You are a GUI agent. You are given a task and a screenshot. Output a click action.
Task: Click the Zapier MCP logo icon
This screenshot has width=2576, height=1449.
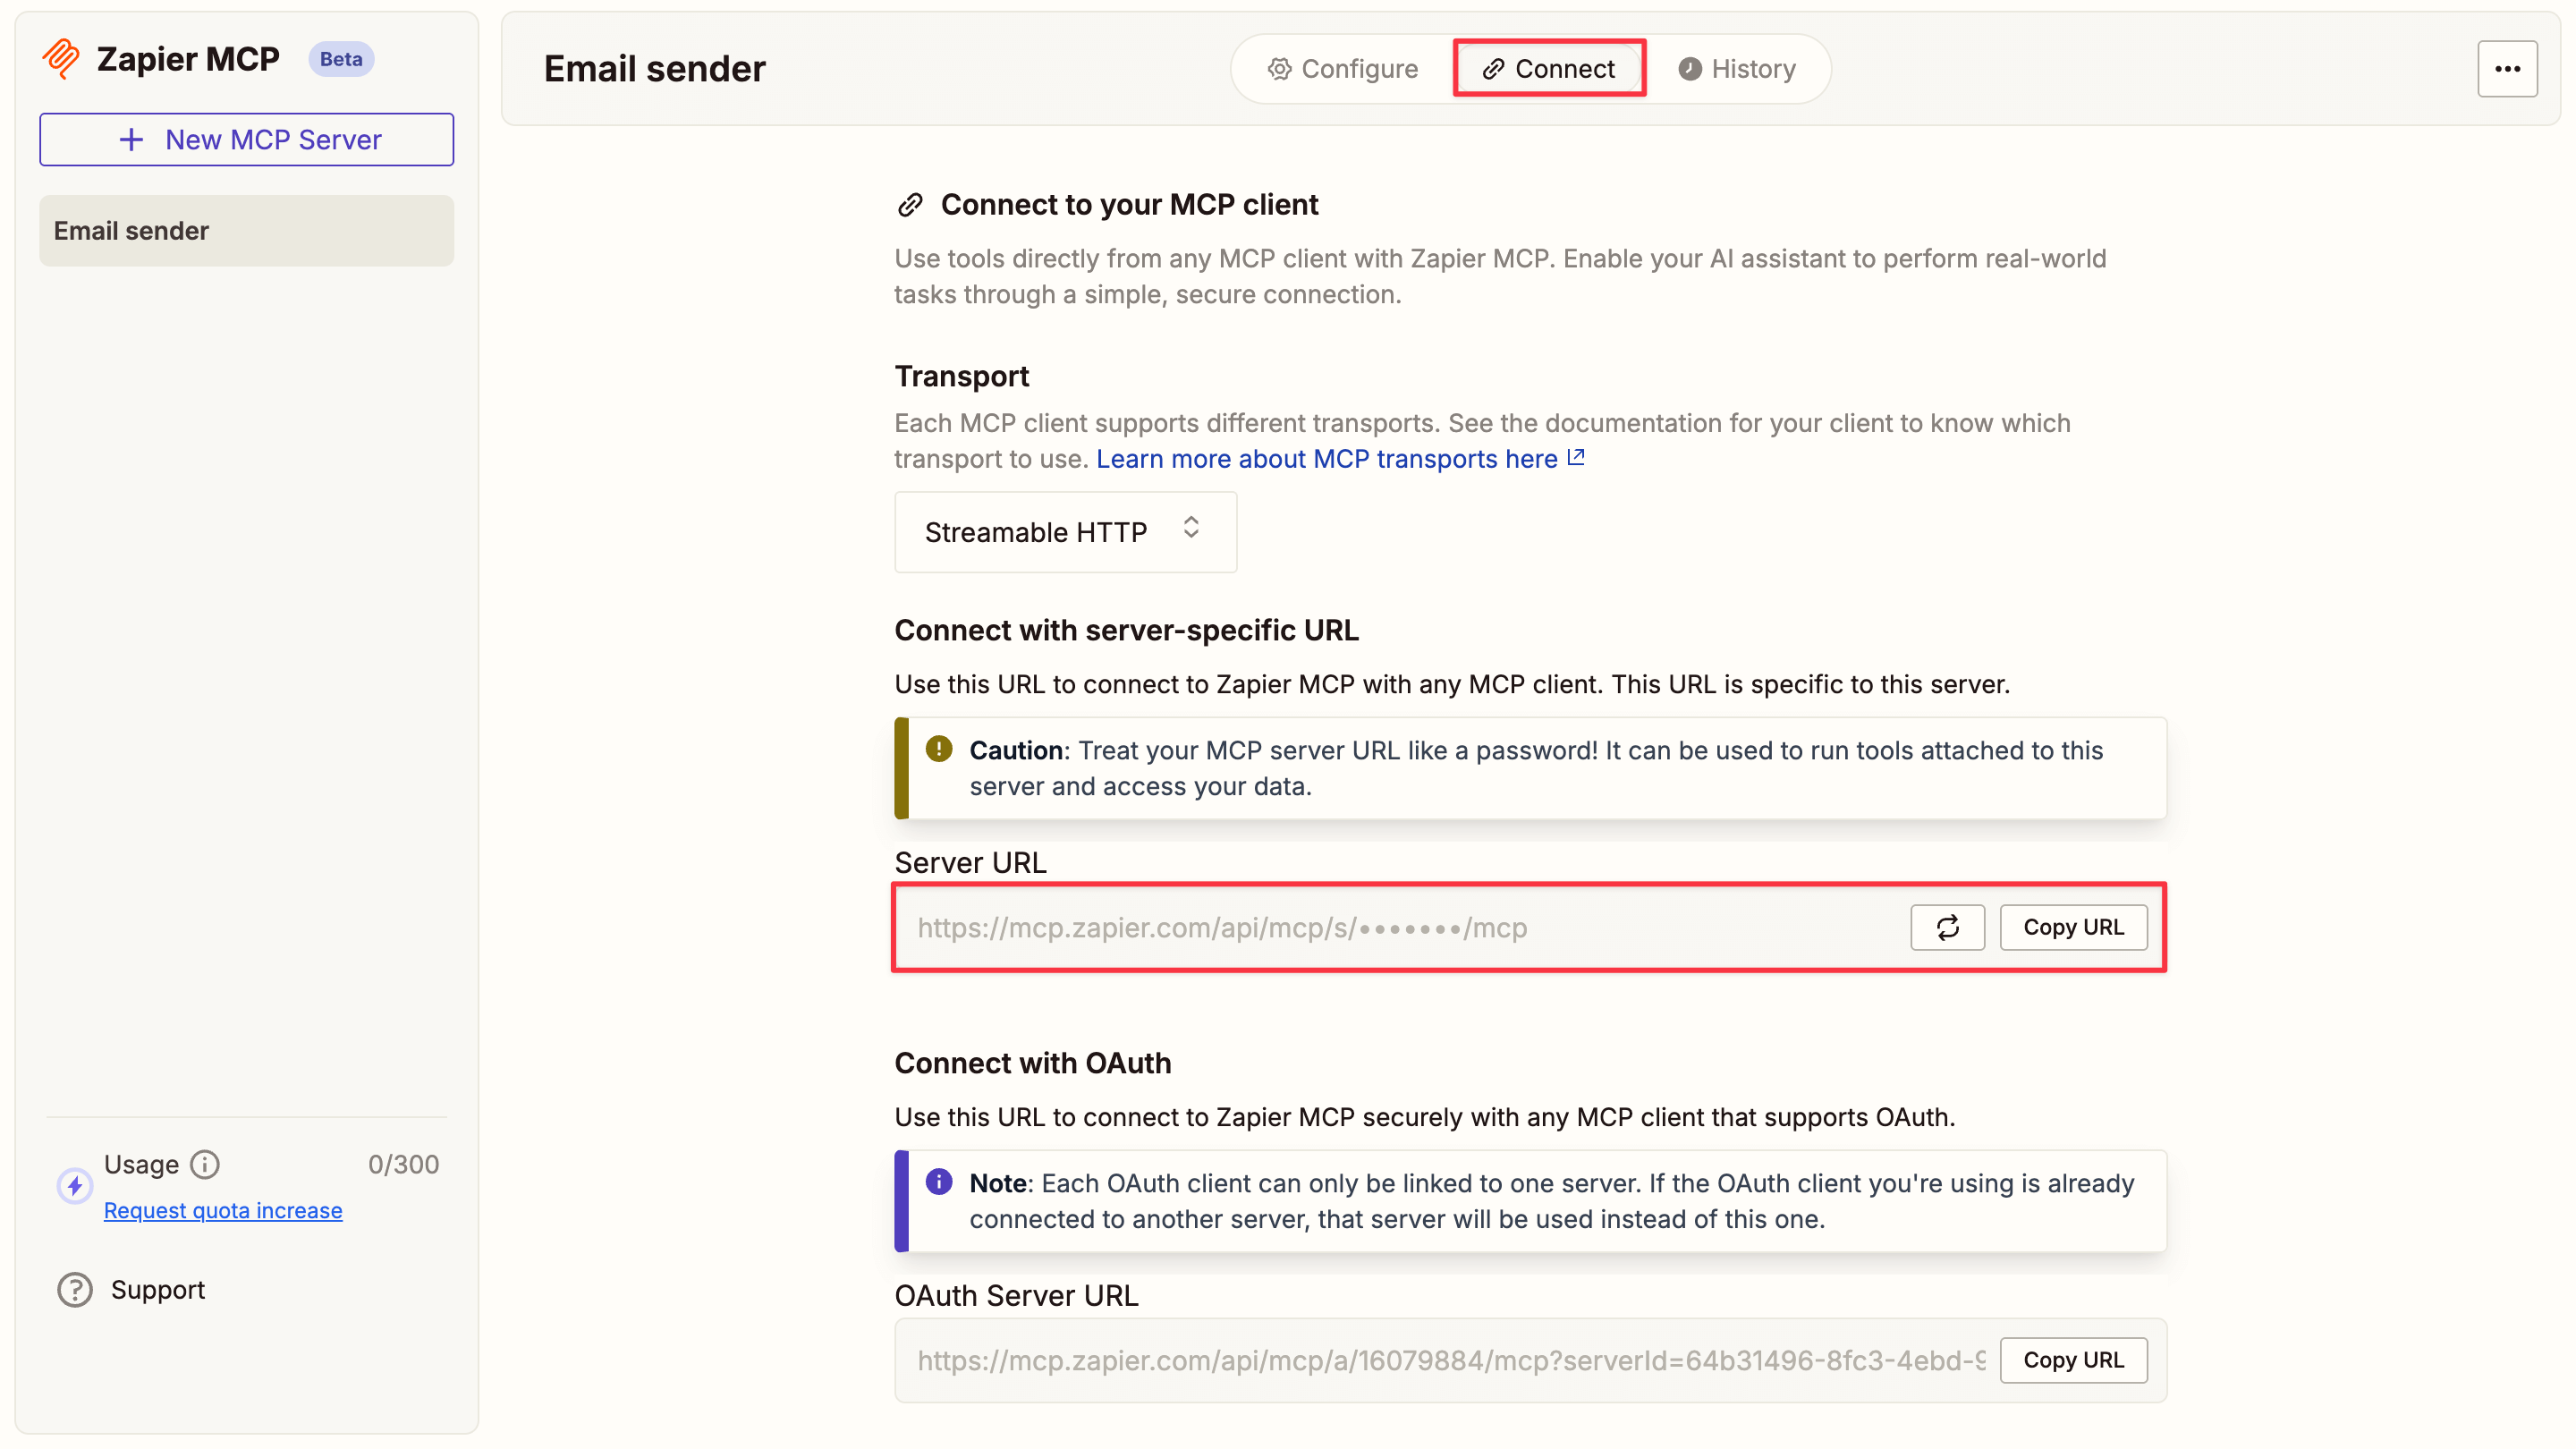tap(60, 59)
